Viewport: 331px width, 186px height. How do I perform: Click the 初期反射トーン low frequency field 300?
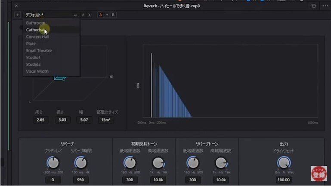pos(130,180)
